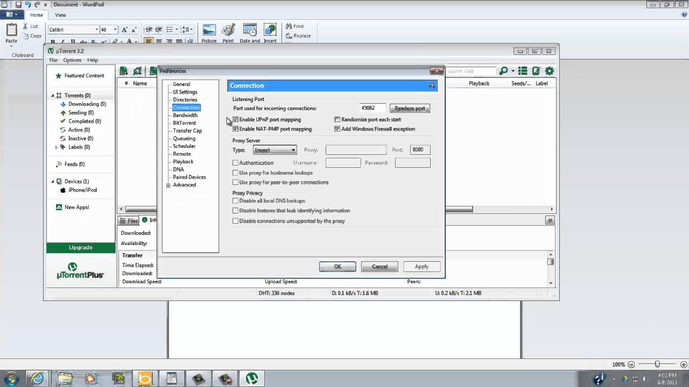This screenshot has height=387, width=689.
Task: Check Use proxy for peer-to-peer connections
Action: [x=236, y=182]
